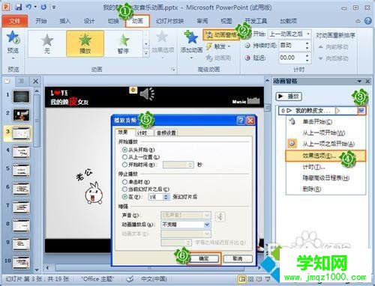Image resolution: width=375 pixels, height=286 pixels.
Task: Select the 暂停 animation effect
Action: pos(123,43)
